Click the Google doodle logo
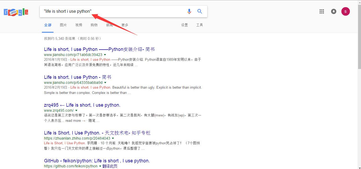This screenshot has width=361, height=169. point(16,12)
